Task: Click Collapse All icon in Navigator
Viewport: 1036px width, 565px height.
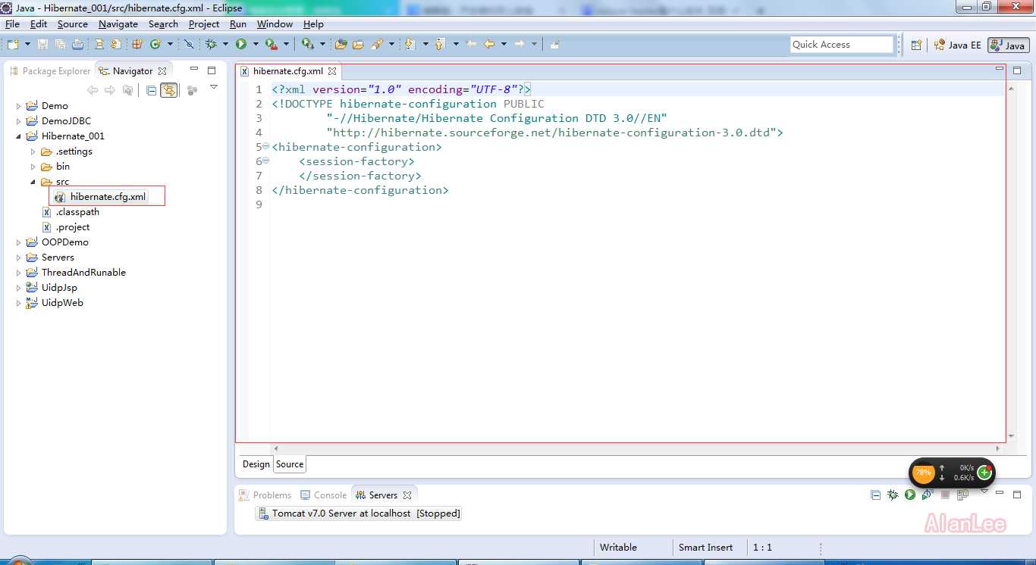Action: 151,90
